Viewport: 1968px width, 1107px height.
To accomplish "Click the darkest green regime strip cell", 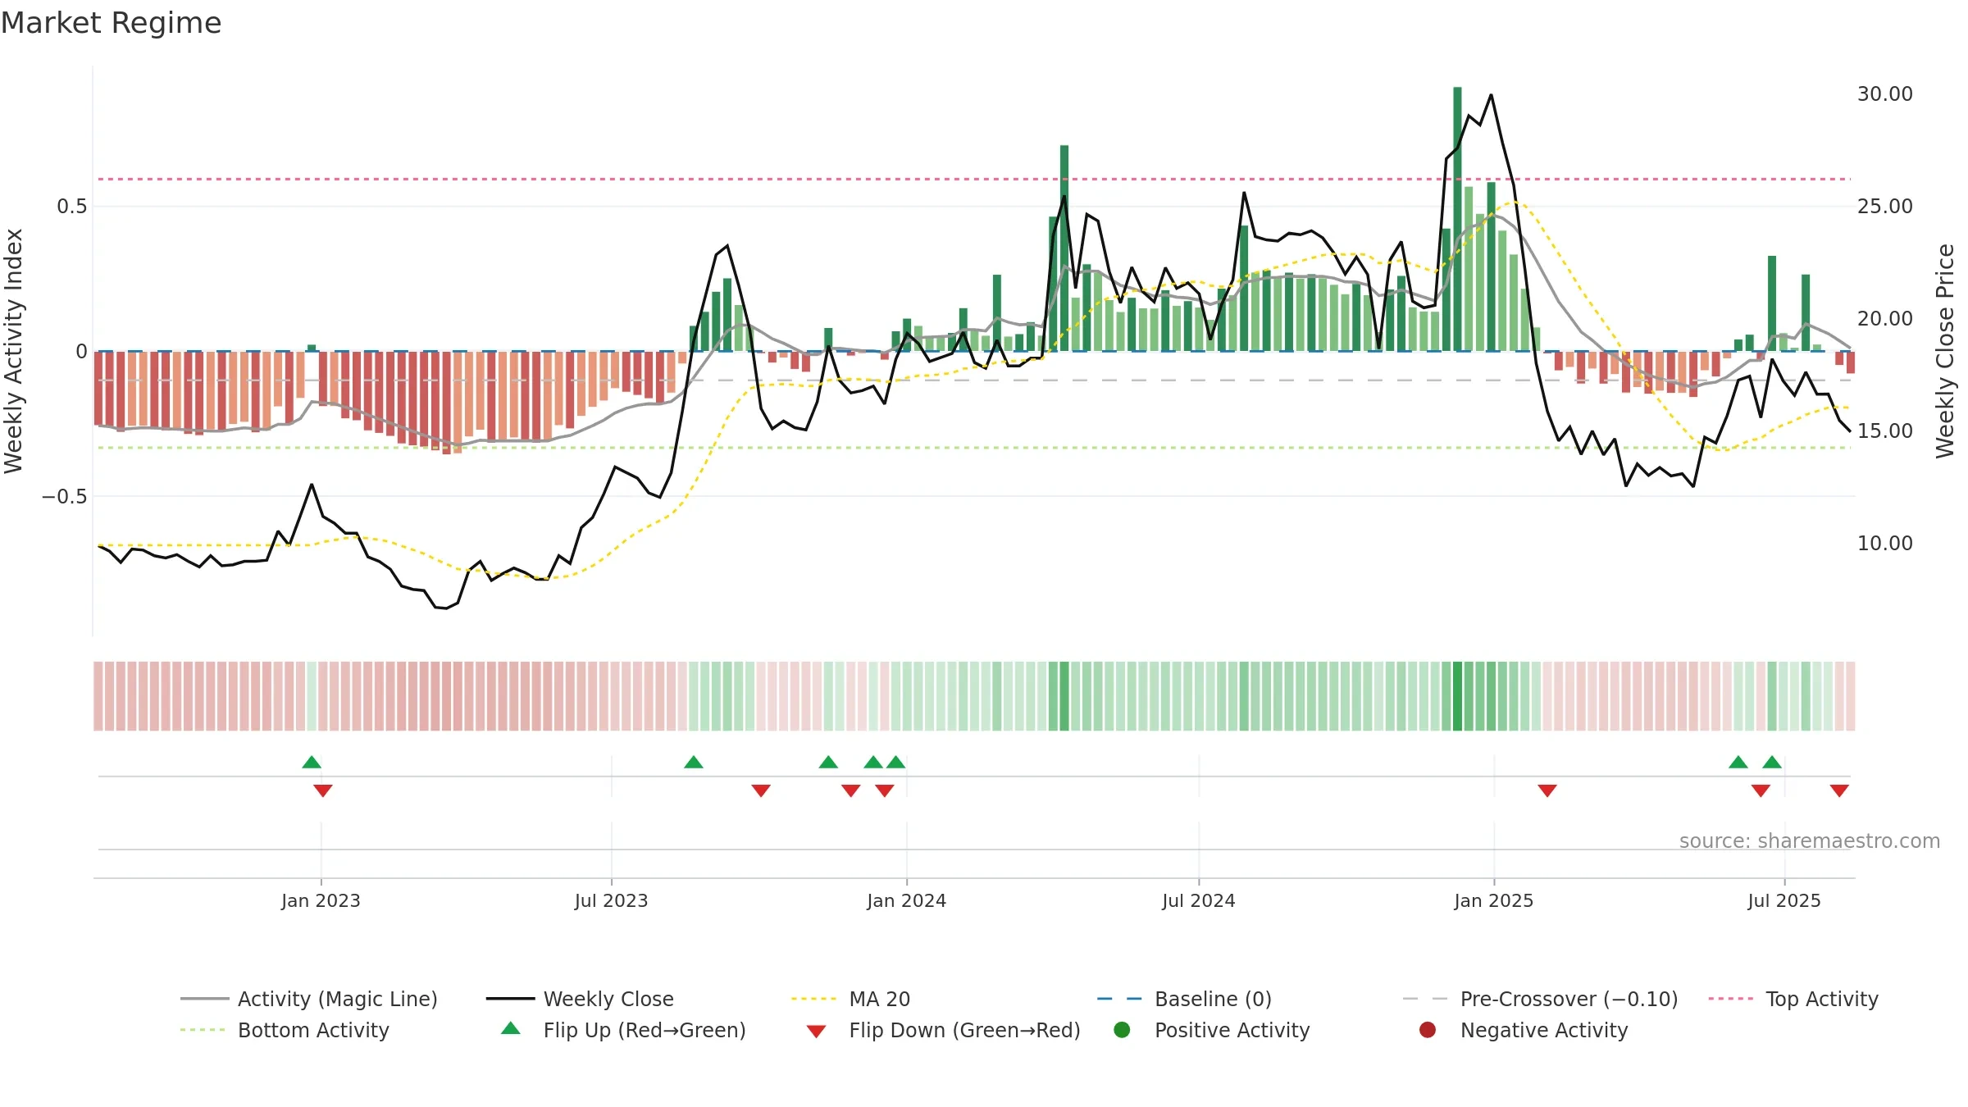I will click(1457, 696).
